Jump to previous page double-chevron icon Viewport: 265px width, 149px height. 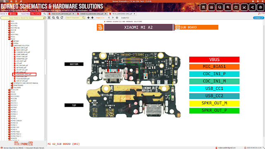click(x=109, y=17)
